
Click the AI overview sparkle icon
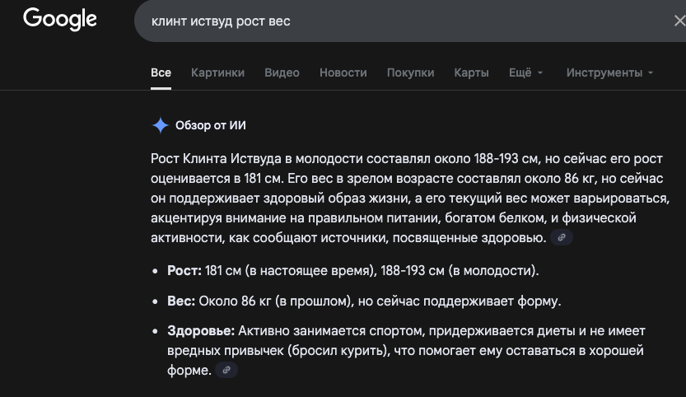click(160, 125)
